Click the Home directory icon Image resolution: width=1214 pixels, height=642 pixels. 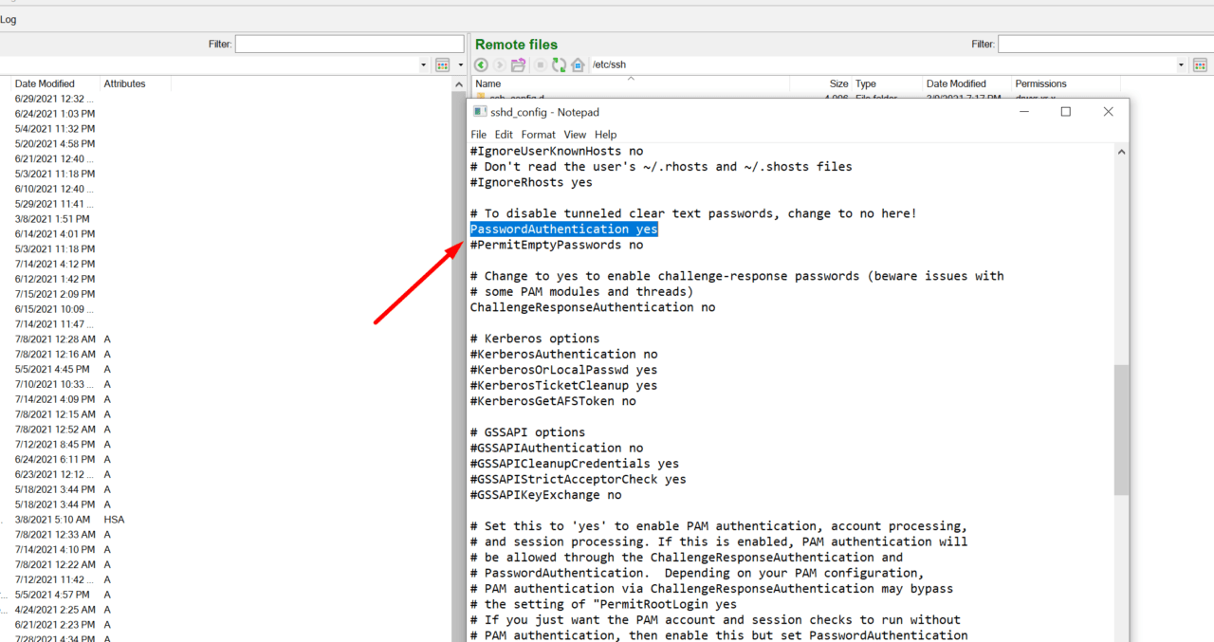577,64
